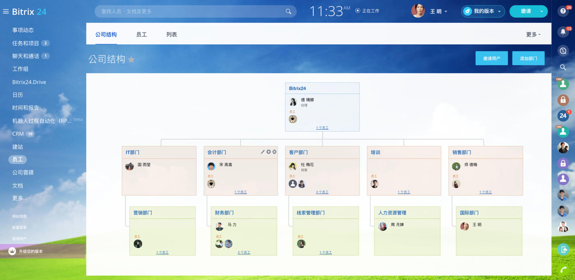Open 2个员工 link in 客户部门
The height and width of the screenshot is (280, 575).
click(322, 192)
